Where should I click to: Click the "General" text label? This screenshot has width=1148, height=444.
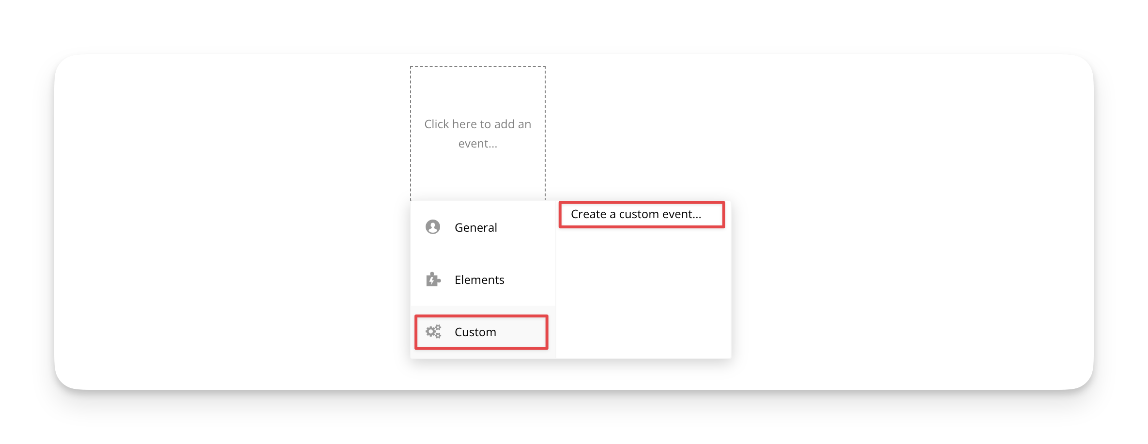[x=475, y=228]
